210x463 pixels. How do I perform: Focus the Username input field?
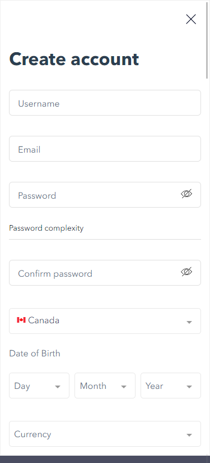coord(105,103)
